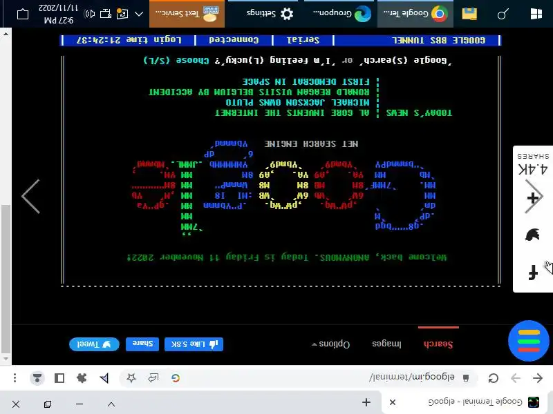Bookmark this page with the star icon
Screen dimensions: 553x414
131,378
